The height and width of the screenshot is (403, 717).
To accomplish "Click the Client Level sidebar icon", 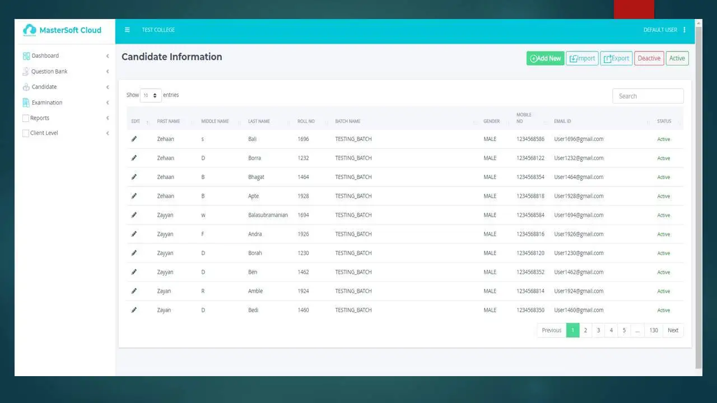I will click(x=26, y=133).
